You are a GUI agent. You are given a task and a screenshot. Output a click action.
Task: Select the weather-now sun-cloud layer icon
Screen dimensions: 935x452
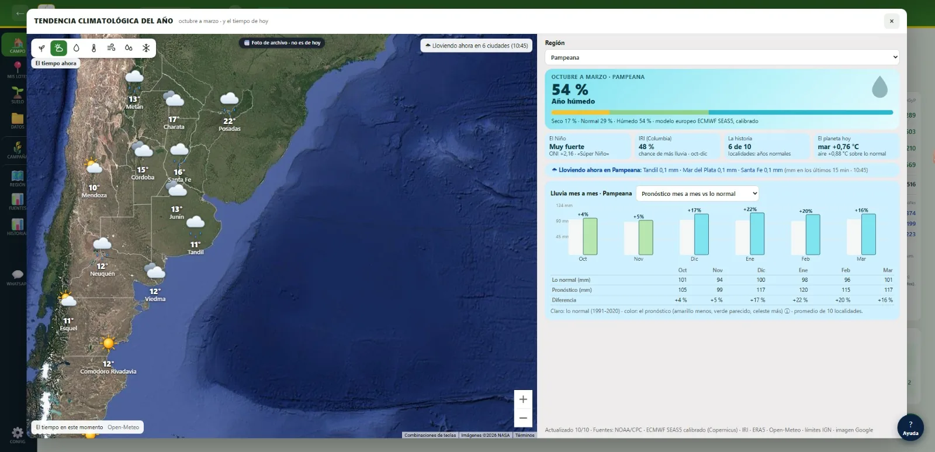[58, 48]
